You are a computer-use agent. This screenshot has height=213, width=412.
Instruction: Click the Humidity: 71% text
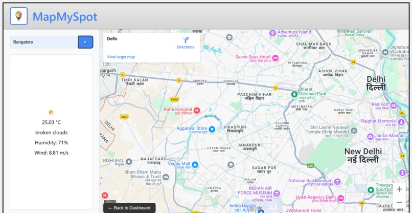(x=51, y=143)
